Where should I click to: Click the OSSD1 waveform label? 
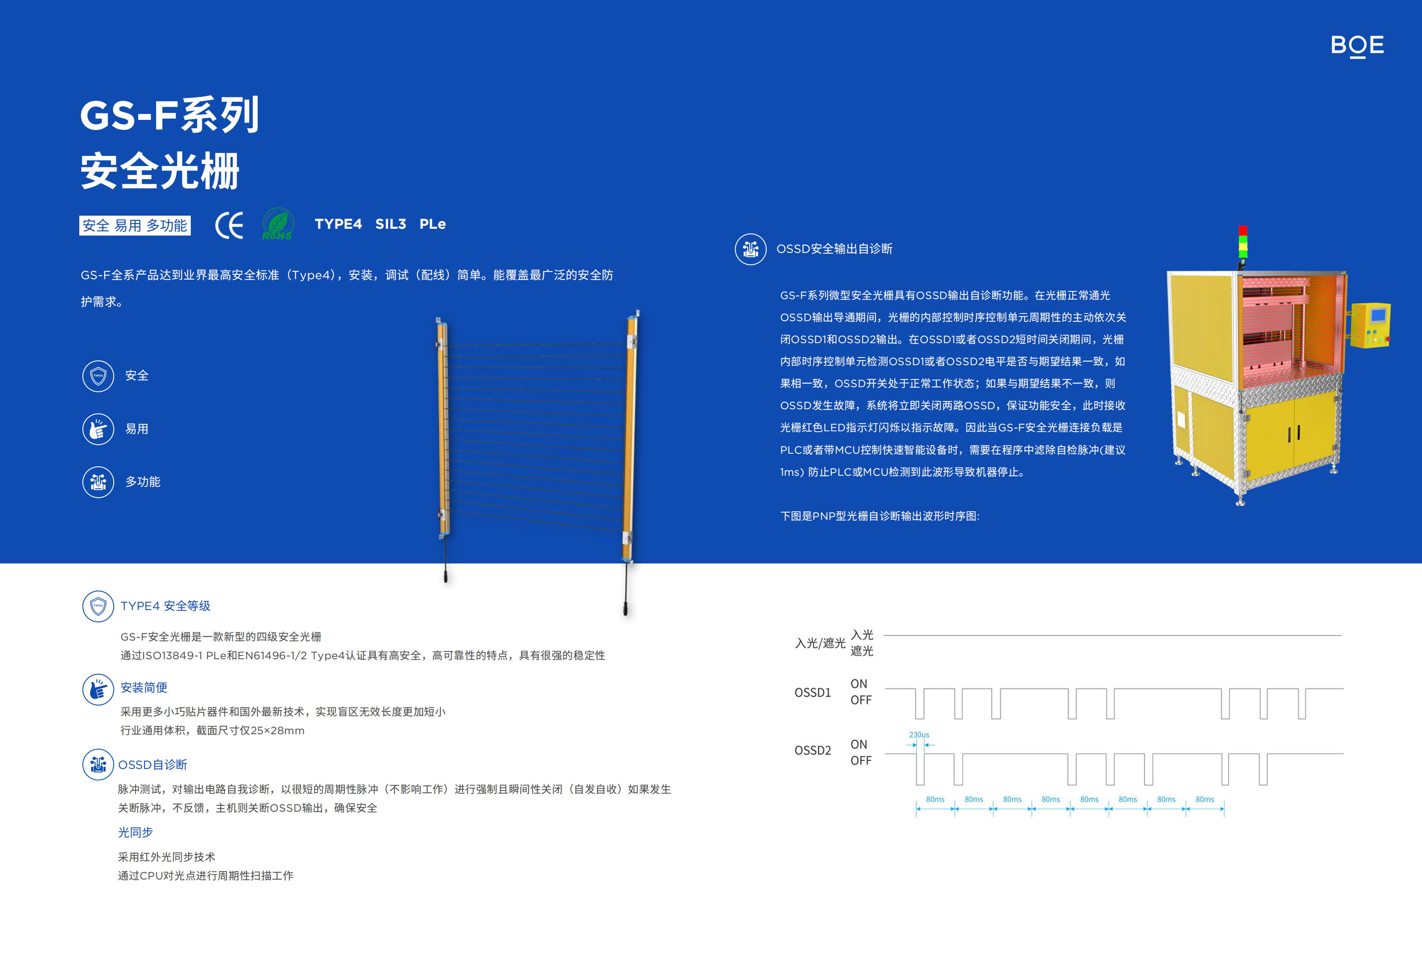pos(813,692)
